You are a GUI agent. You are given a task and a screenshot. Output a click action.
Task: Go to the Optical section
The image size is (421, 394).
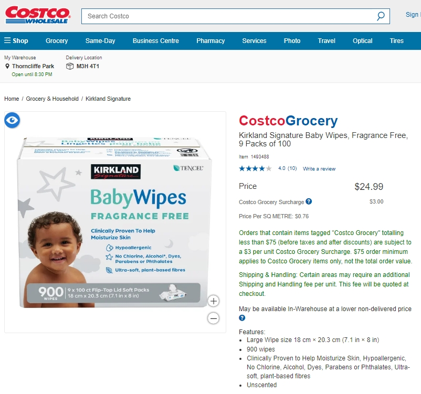click(362, 41)
